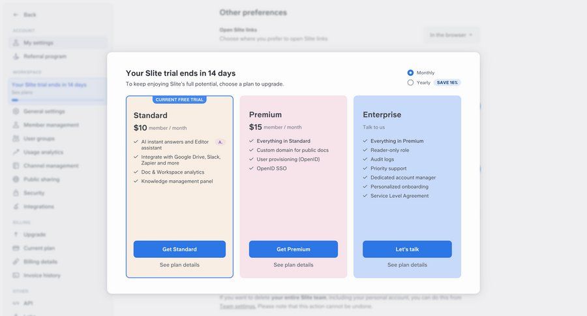Expand Standard plan details

click(x=179, y=265)
